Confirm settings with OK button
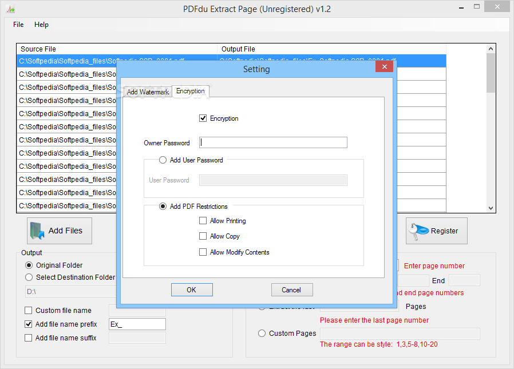This screenshot has width=514, height=369. (192, 290)
